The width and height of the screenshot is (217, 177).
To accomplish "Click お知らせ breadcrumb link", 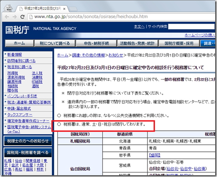I will pyautogui.click(x=116, y=55).
